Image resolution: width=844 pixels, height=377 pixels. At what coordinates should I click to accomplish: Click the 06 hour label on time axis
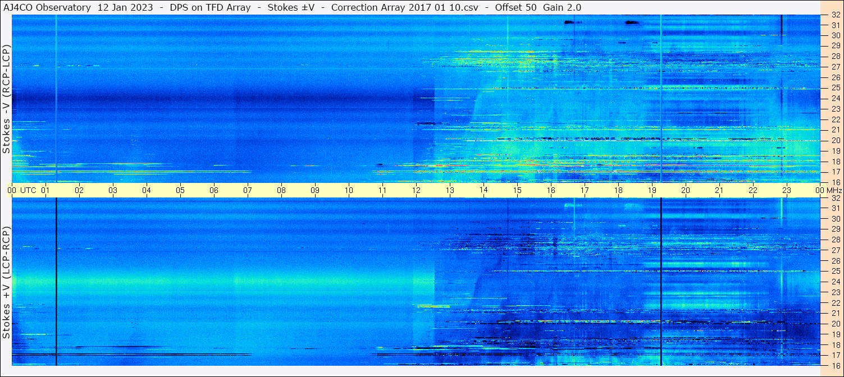214,190
